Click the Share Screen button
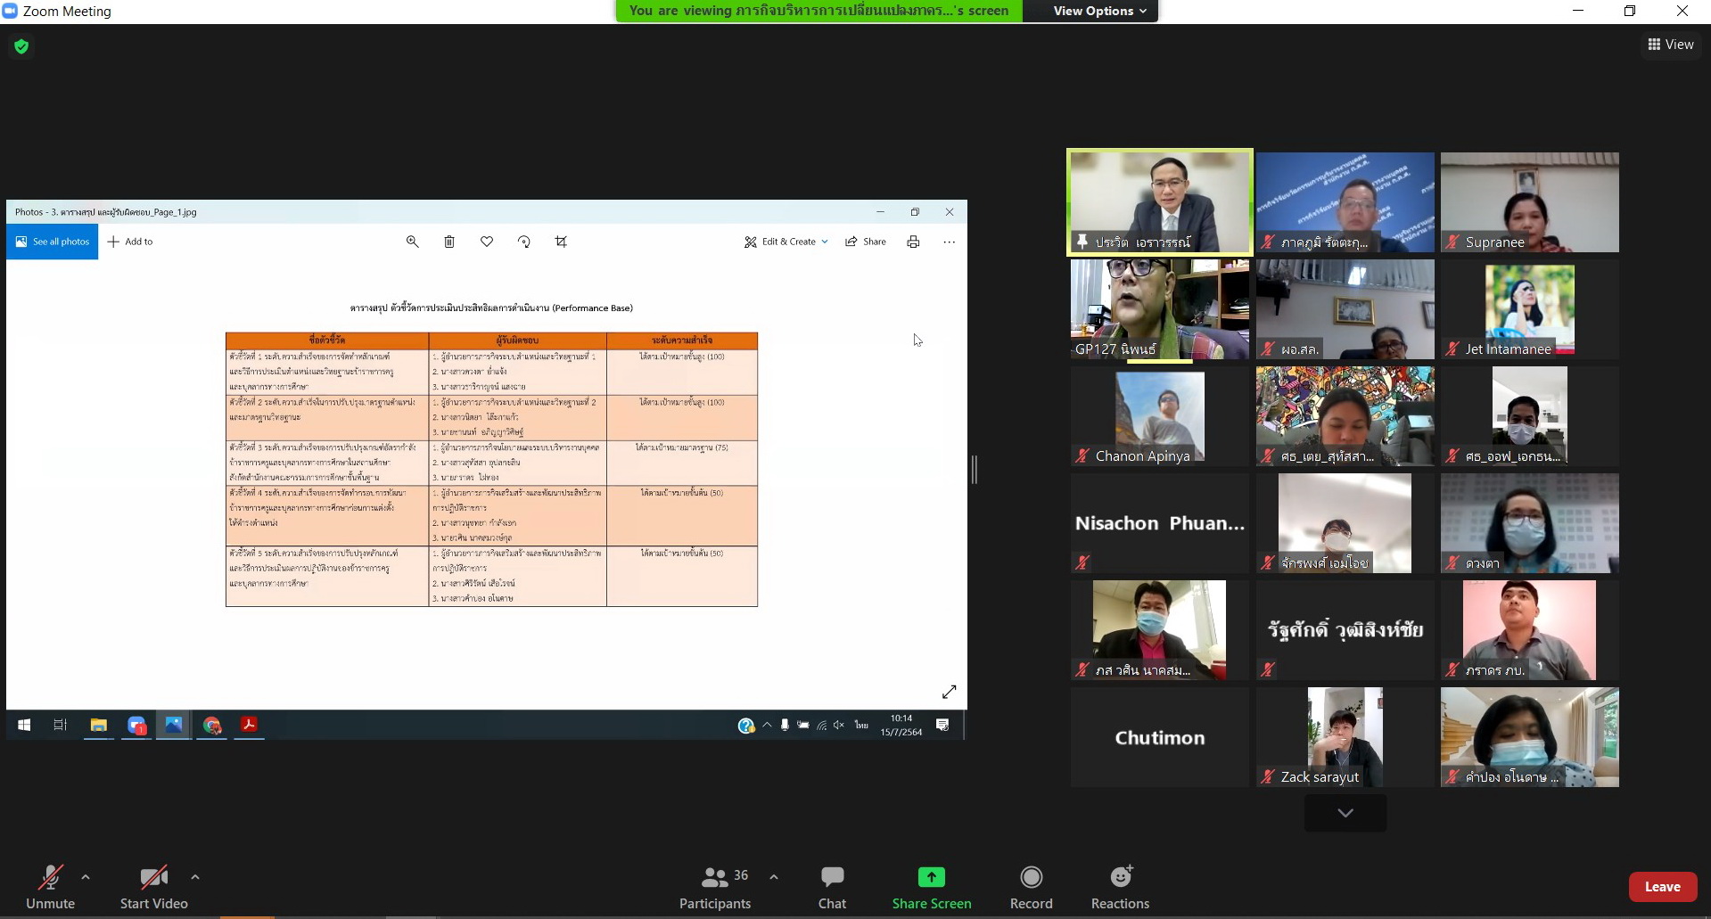Viewport: 1711px width, 919px height. click(932, 887)
